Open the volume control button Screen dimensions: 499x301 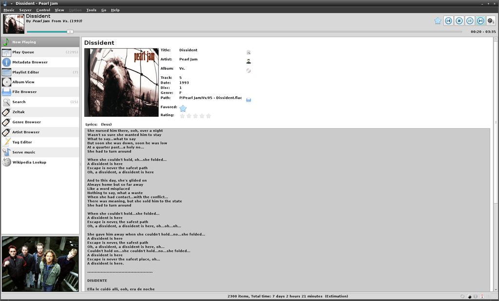(491, 21)
